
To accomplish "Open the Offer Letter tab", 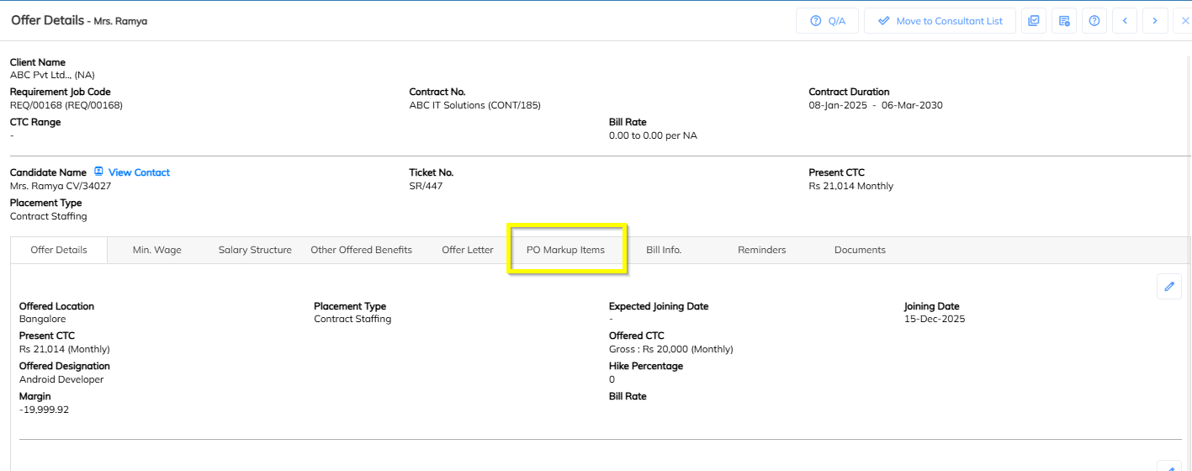I will [x=468, y=250].
